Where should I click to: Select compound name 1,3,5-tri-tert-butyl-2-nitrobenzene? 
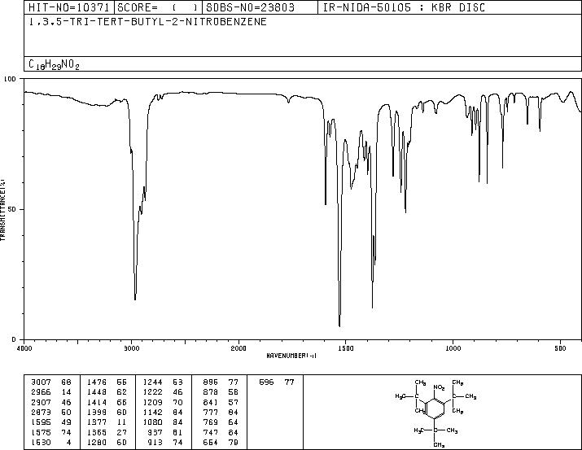(x=147, y=22)
